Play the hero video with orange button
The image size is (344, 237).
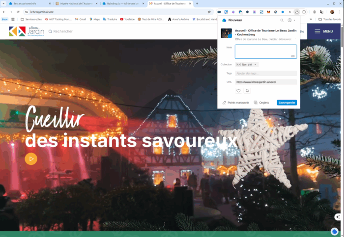click(31, 158)
